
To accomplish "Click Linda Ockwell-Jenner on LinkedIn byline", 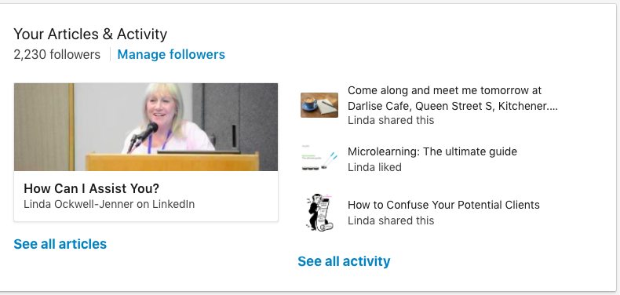I will [x=109, y=204].
